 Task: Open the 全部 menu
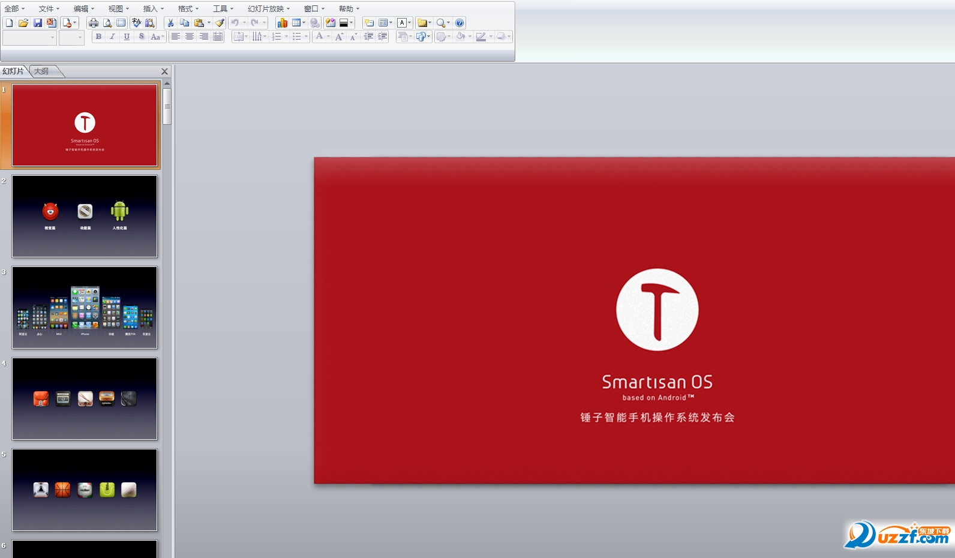[14, 8]
